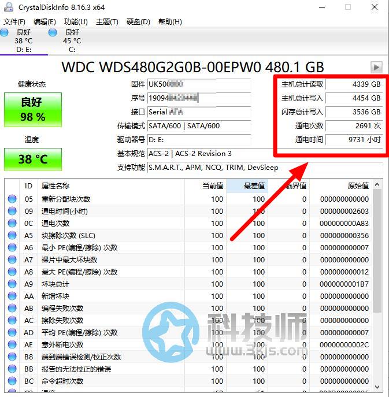This screenshot has width=389, height=397.
Task: Click the 良好 98 % health status button
Action: [33, 110]
